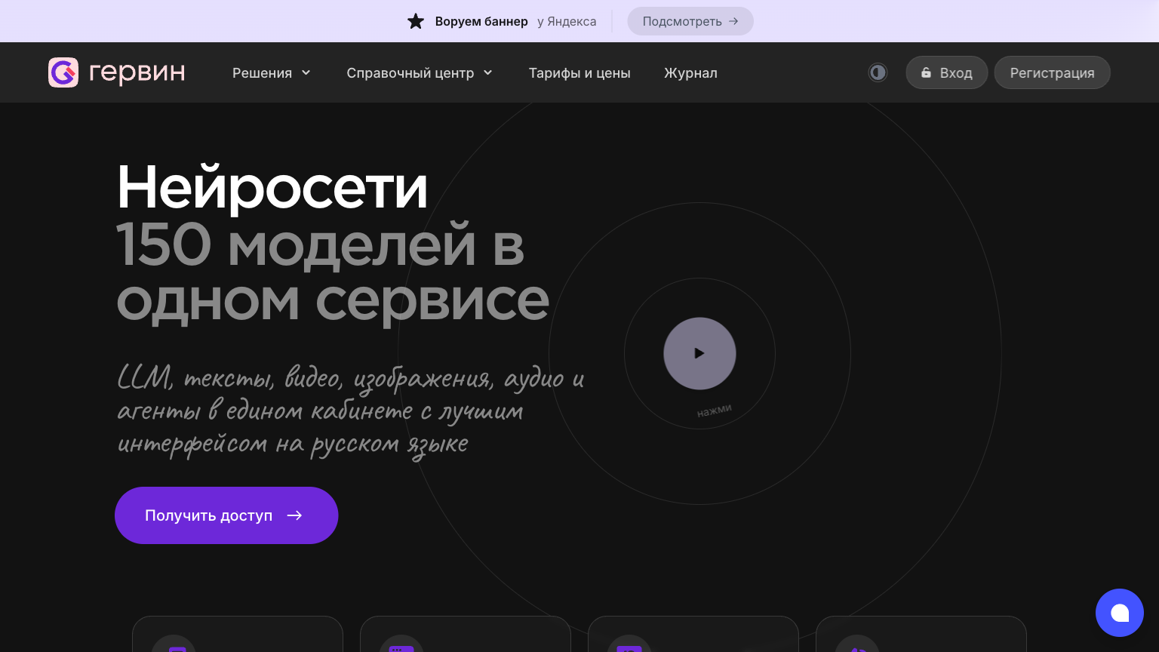Click the Регистрация button
The height and width of the screenshot is (652, 1159).
[x=1052, y=73]
